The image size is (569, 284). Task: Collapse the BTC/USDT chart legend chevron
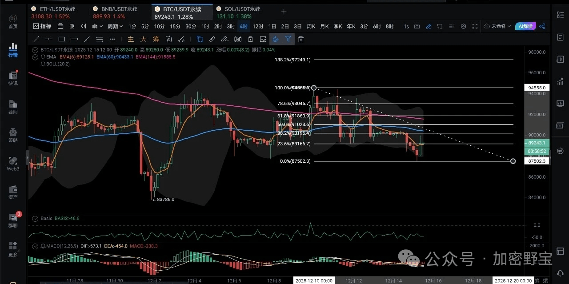click(36, 50)
